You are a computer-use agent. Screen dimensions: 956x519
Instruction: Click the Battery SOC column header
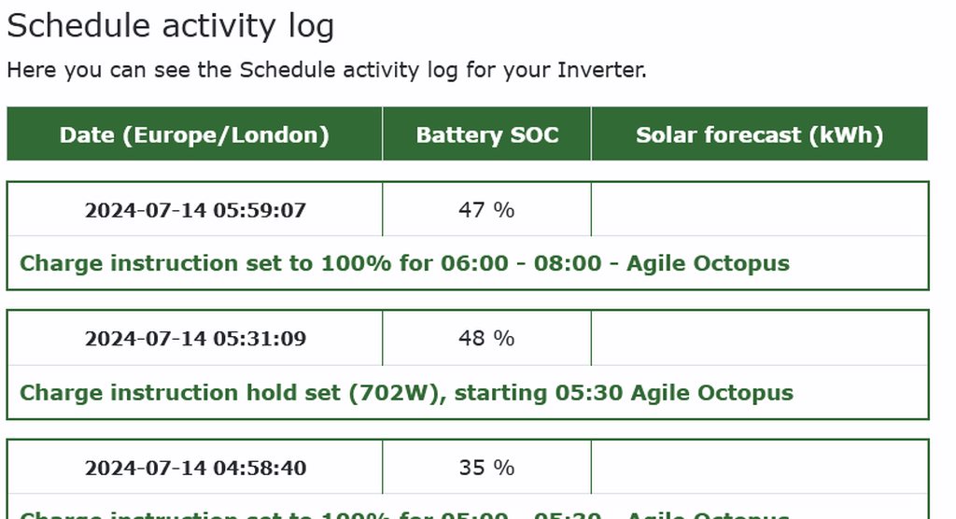pyautogui.click(x=486, y=134)
